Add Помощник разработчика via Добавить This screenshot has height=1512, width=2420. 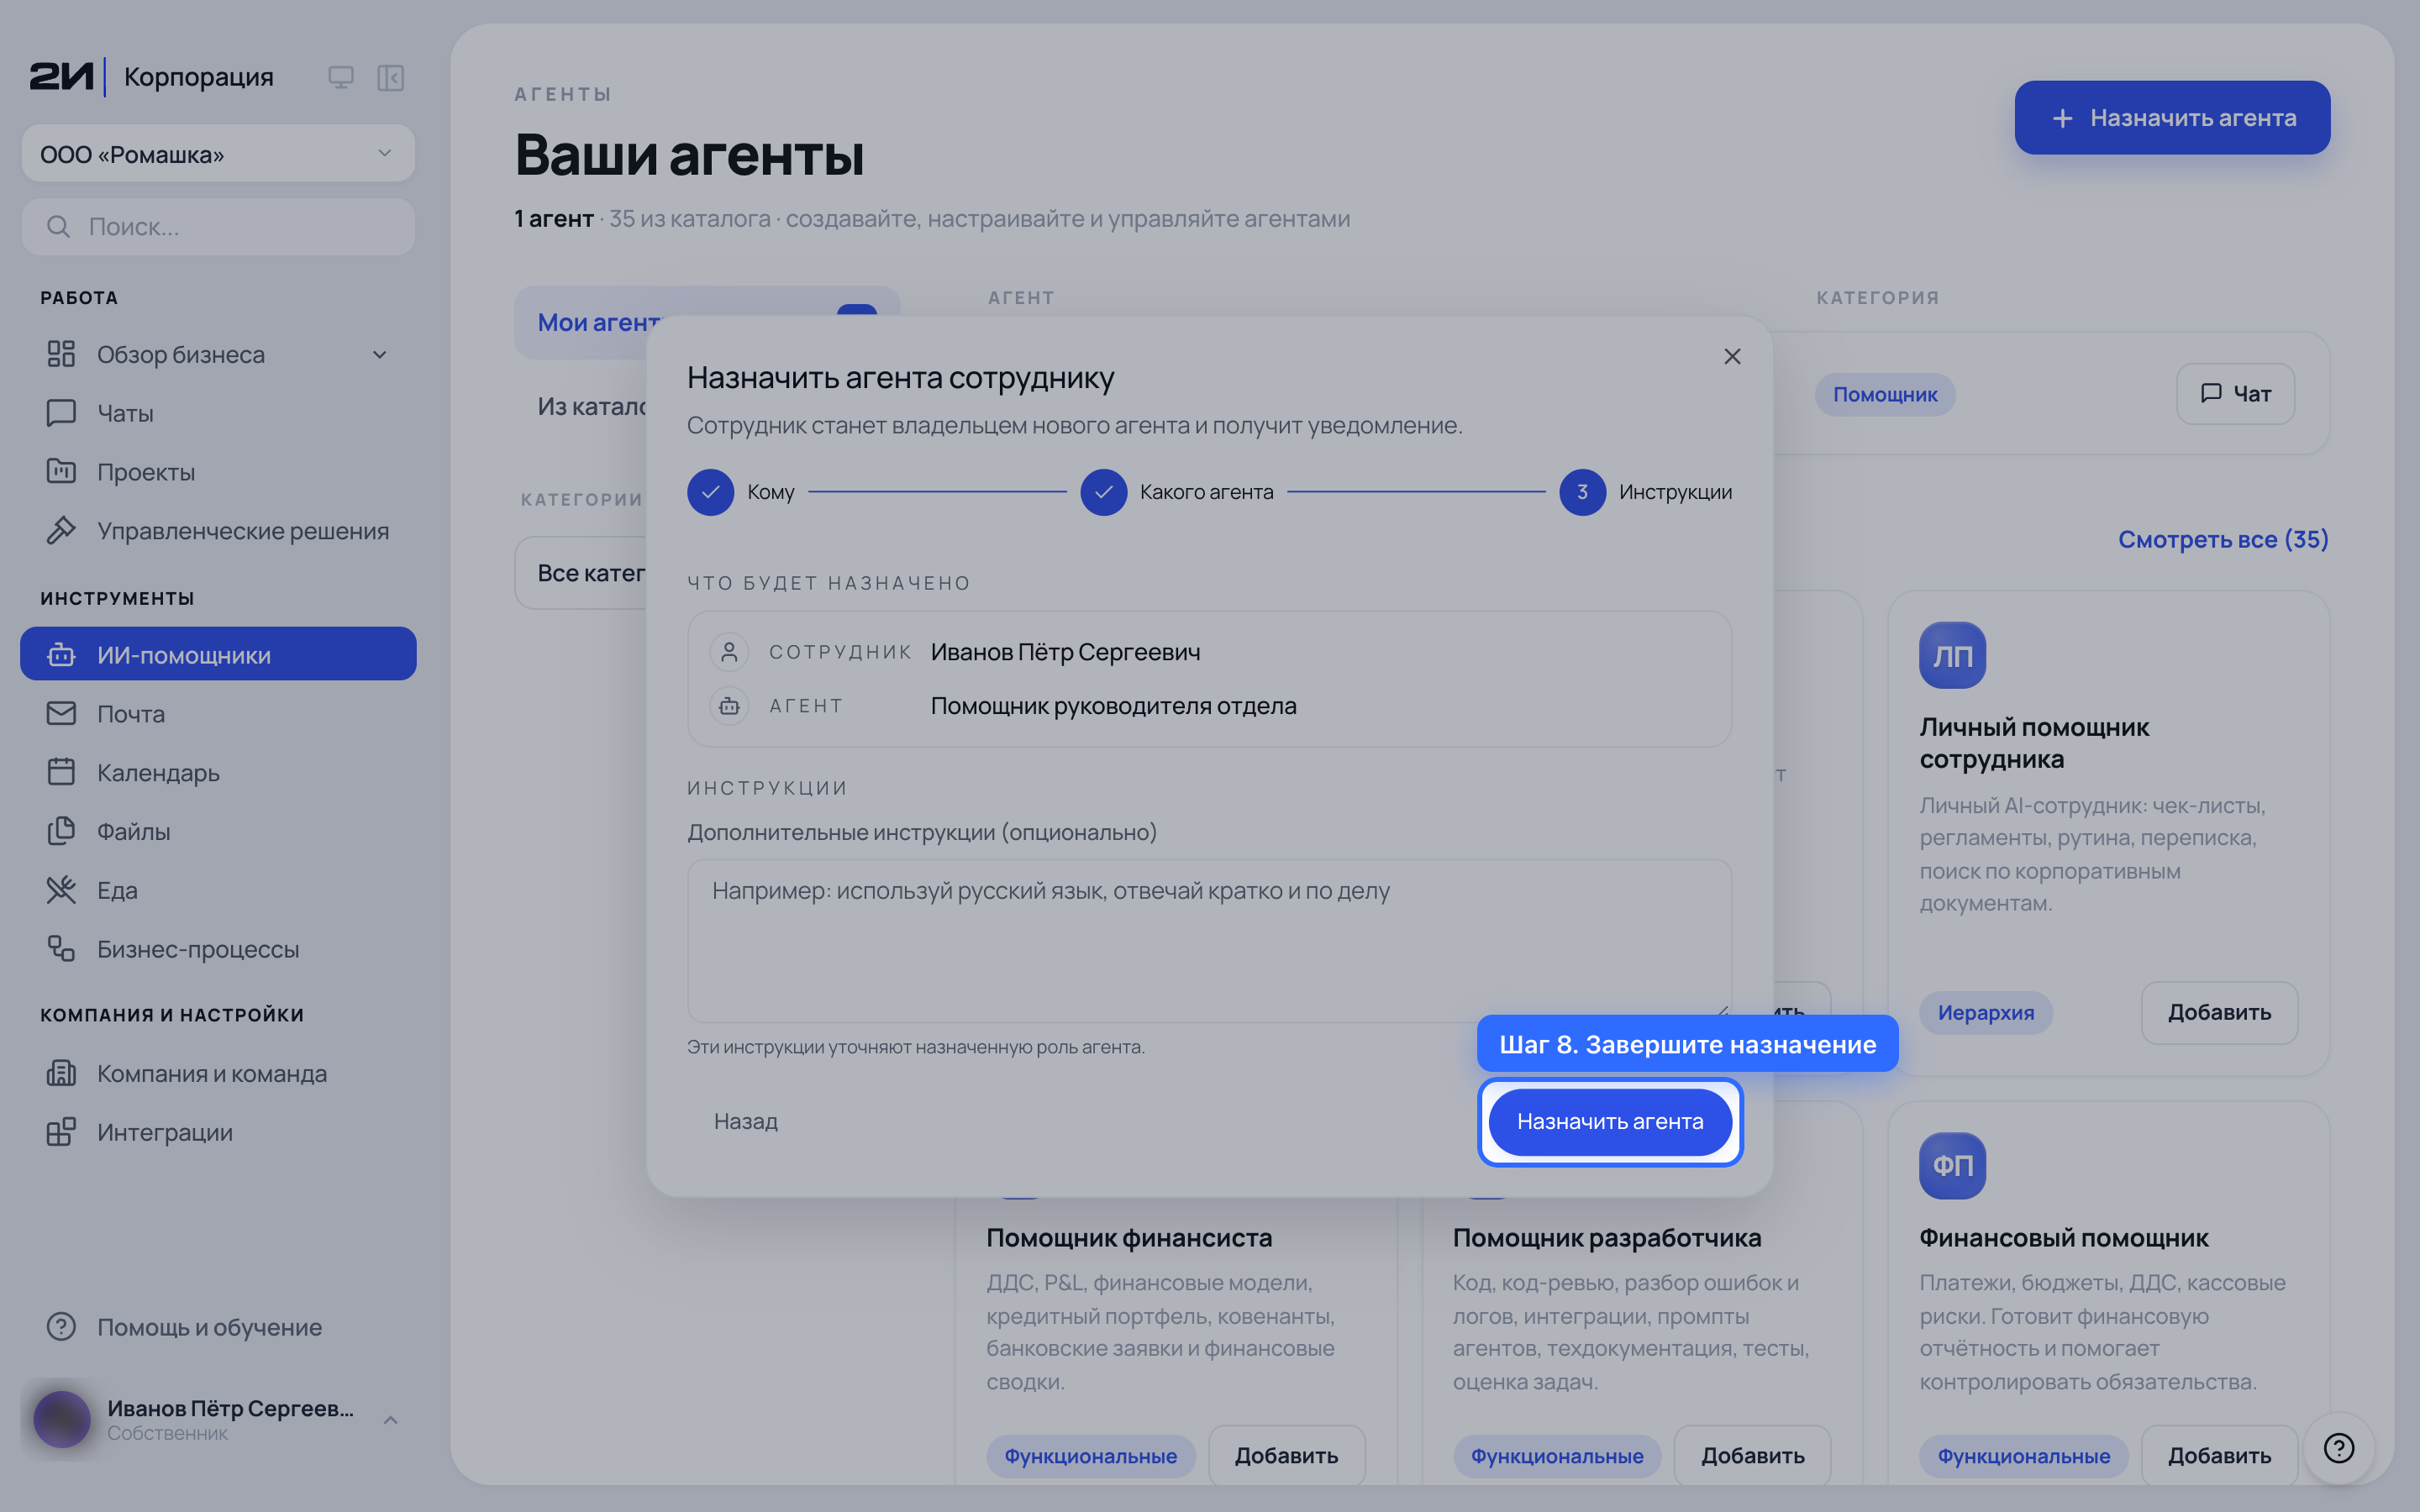tap(1753, 1456)
